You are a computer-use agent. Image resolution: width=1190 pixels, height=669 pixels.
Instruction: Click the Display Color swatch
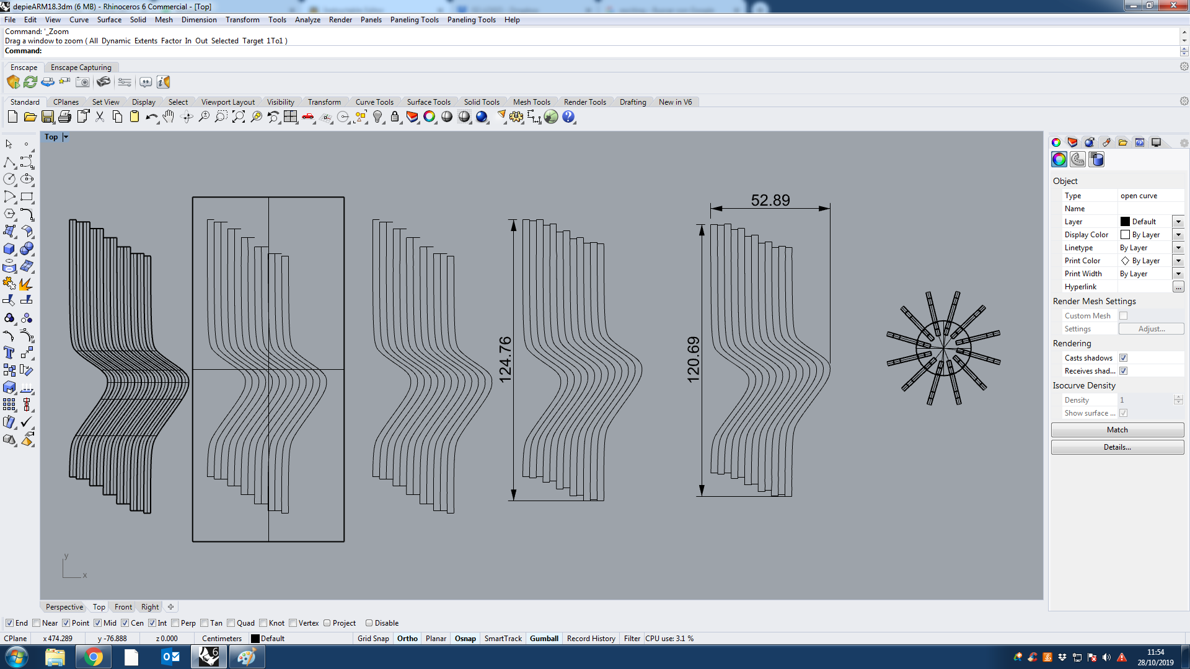tap(1124, 234)
